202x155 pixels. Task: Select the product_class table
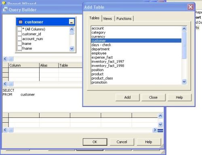[136, 78]
